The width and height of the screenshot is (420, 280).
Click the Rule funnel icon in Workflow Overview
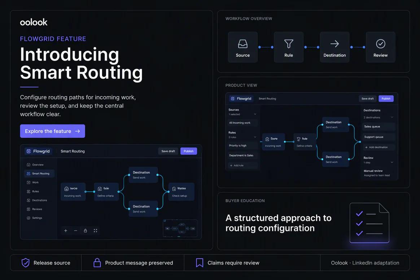tap(289, 44)
